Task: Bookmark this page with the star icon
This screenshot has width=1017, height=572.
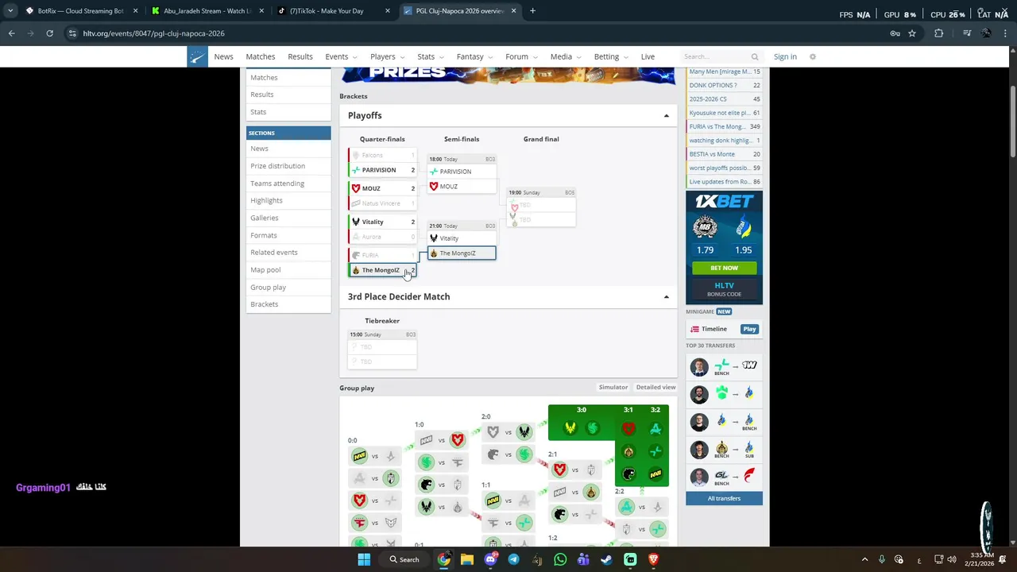Action: pos(912,33)
